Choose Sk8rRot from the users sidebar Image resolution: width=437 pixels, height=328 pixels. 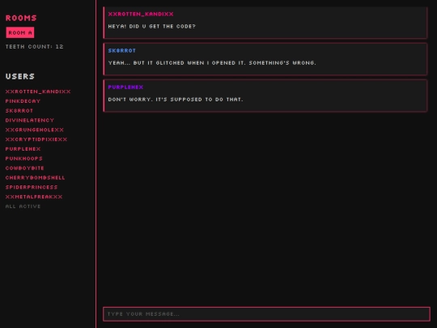19,111
